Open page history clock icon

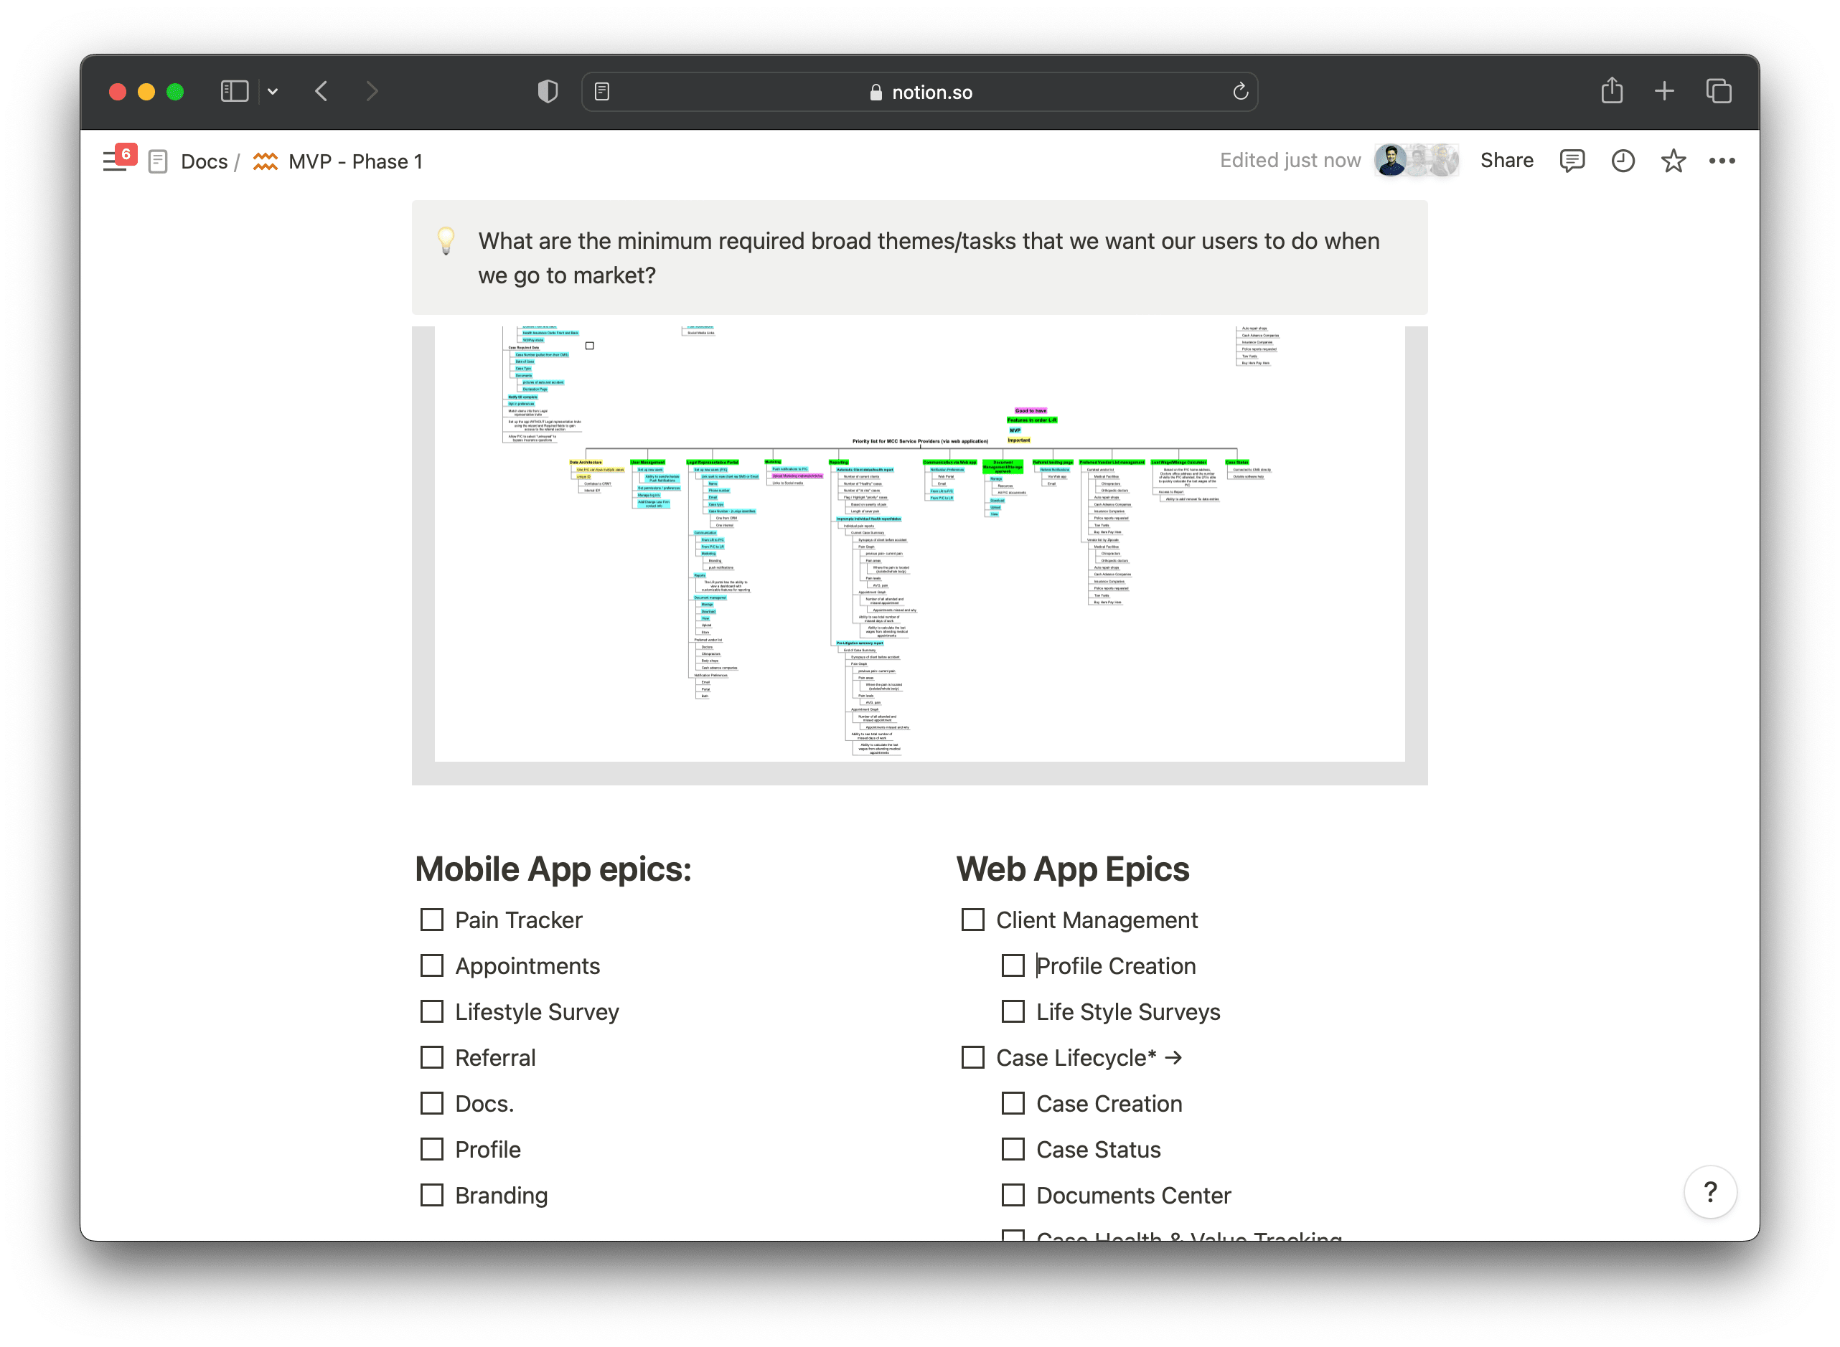(1623, 161)
